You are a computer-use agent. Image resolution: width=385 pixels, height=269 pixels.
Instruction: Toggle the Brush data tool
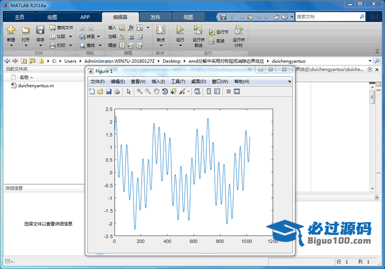coord(182,91)
